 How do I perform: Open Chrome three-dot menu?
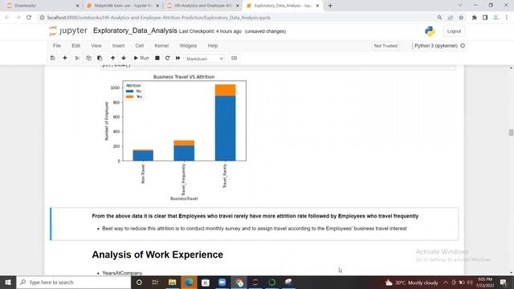pyautogui.click(x=507, y=18)
